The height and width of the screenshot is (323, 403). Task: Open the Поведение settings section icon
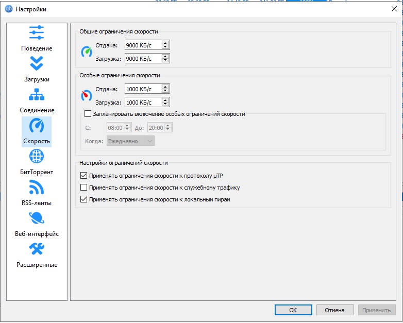(x=37, y=32)
